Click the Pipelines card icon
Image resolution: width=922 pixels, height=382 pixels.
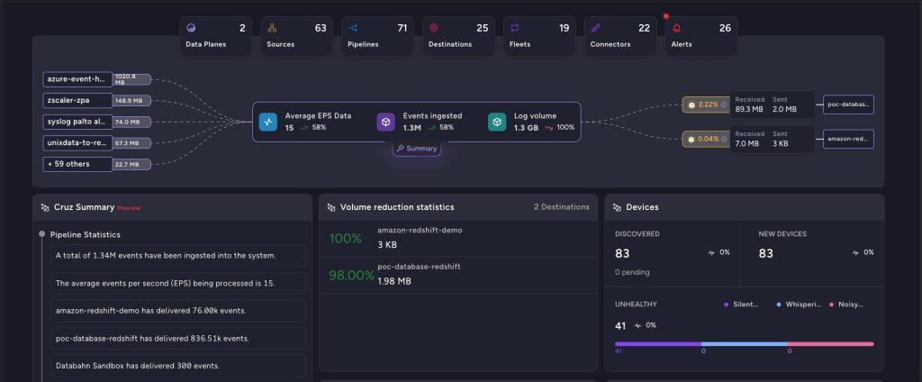353,28
